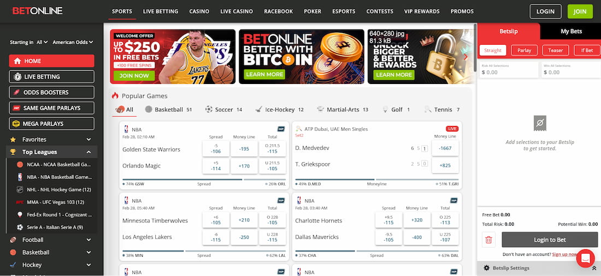Click JOIN NOW on welcome offer banner

[x=134, y=76]
